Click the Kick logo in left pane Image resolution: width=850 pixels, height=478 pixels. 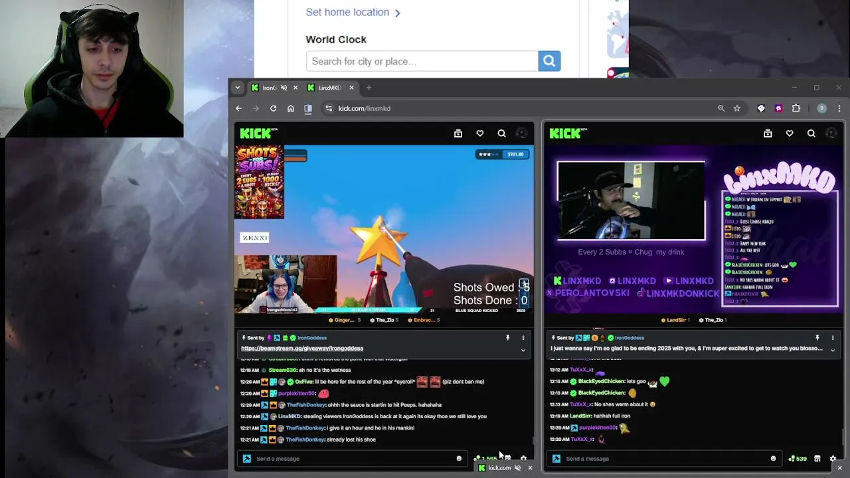[x=258, y=133]
